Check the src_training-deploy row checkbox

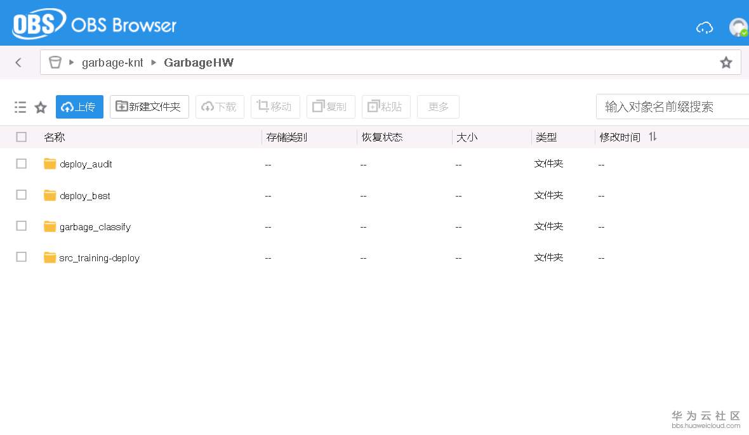(21, 257)
